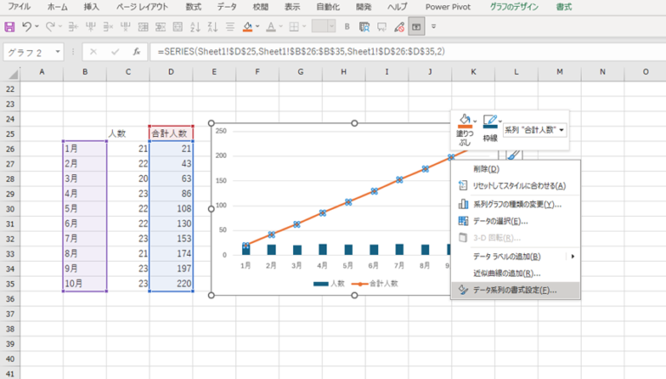666x379 pixels.
Task: Choose 削除(D) from context menu
Action: pyautogui.click(x=515, y=169)
